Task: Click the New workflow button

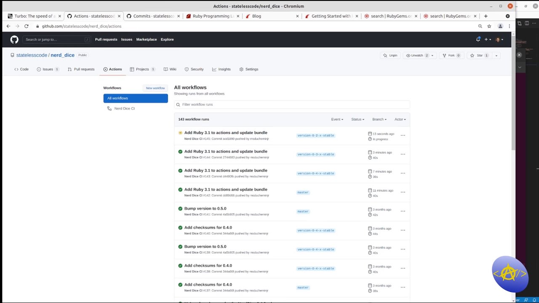Action: (x=155, y=88)
